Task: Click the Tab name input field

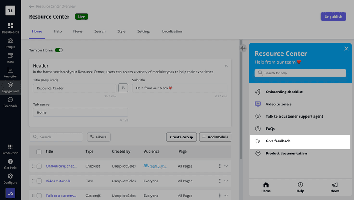Action: coord(80,112)
